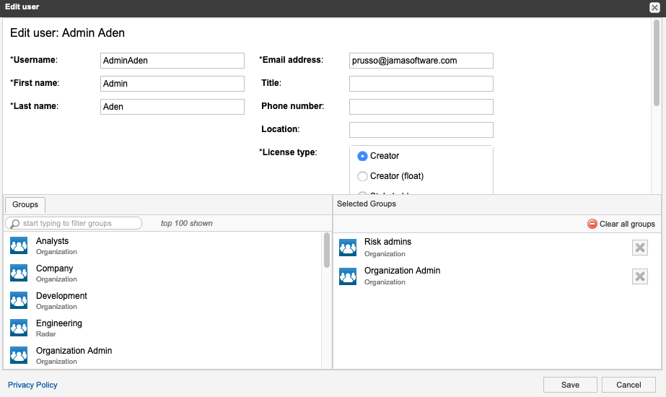The width and height of the screenshot is (666, 397).
Task: Click the Last name input field
Action: coord(172,107)
